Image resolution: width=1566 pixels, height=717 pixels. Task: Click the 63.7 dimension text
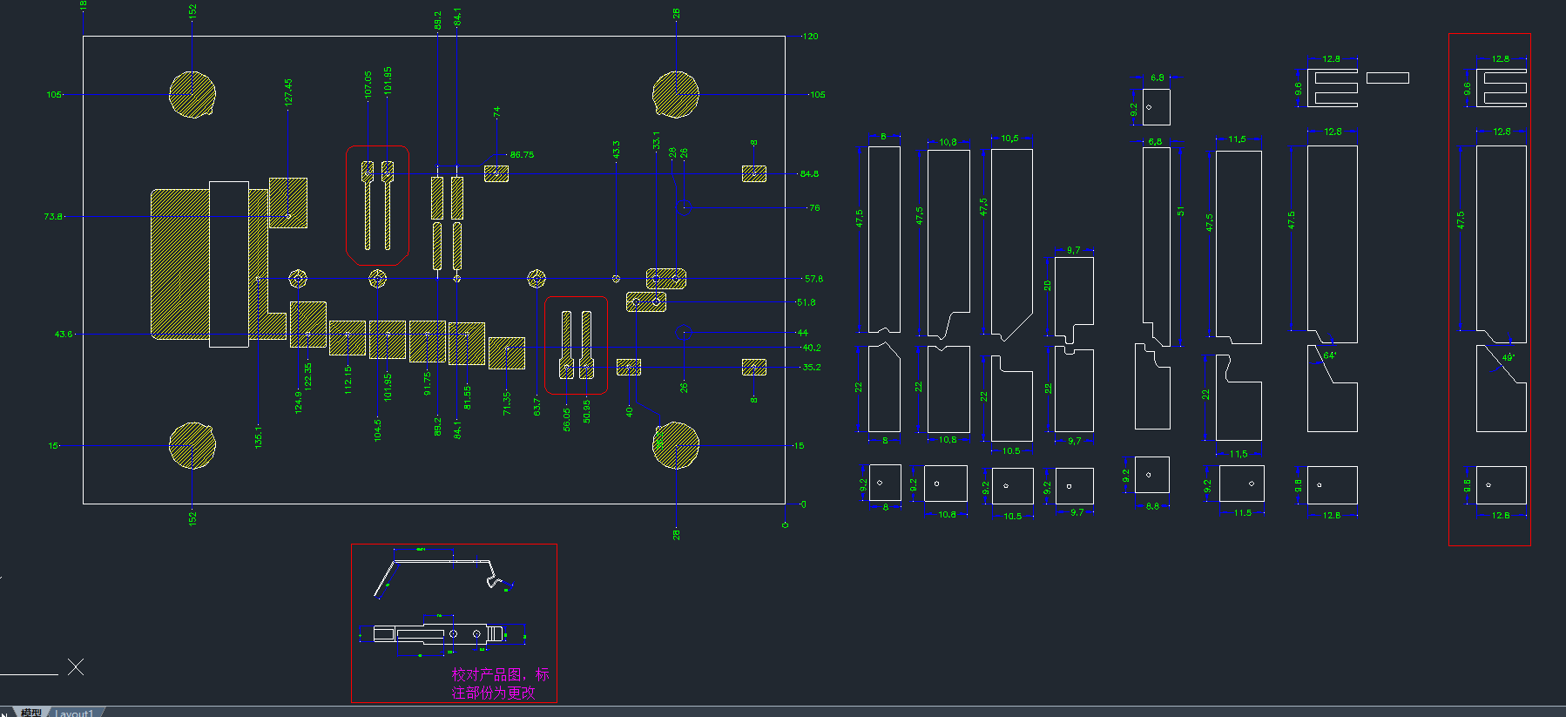point(537,406)
